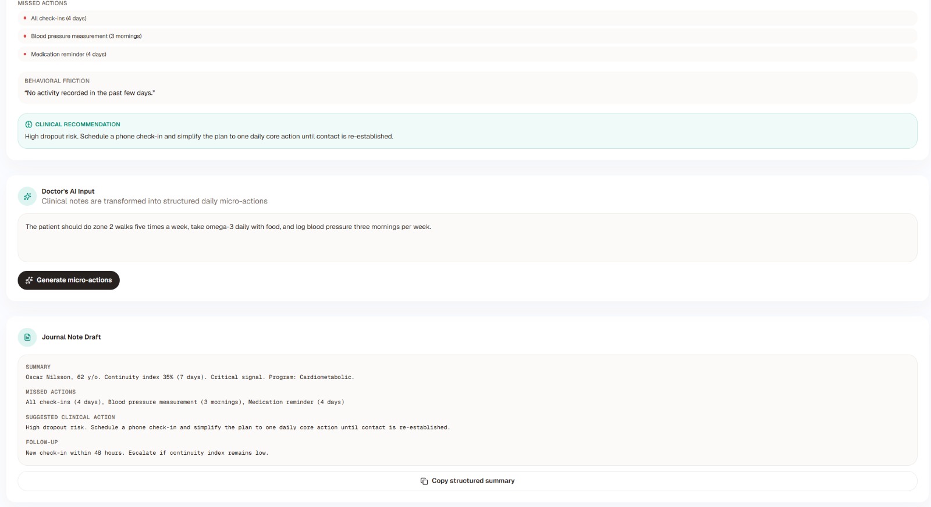The height and width of the screenshot is (507, 931).
Task: Click the Oscar Nilsson summary line
Action: (x=190, y=377)
